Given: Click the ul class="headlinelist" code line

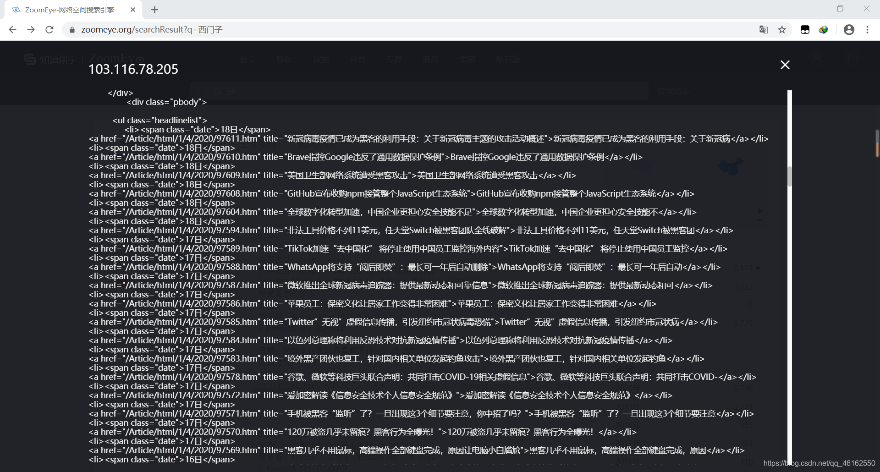Looking at the screenshot, I should coord(160,121).
